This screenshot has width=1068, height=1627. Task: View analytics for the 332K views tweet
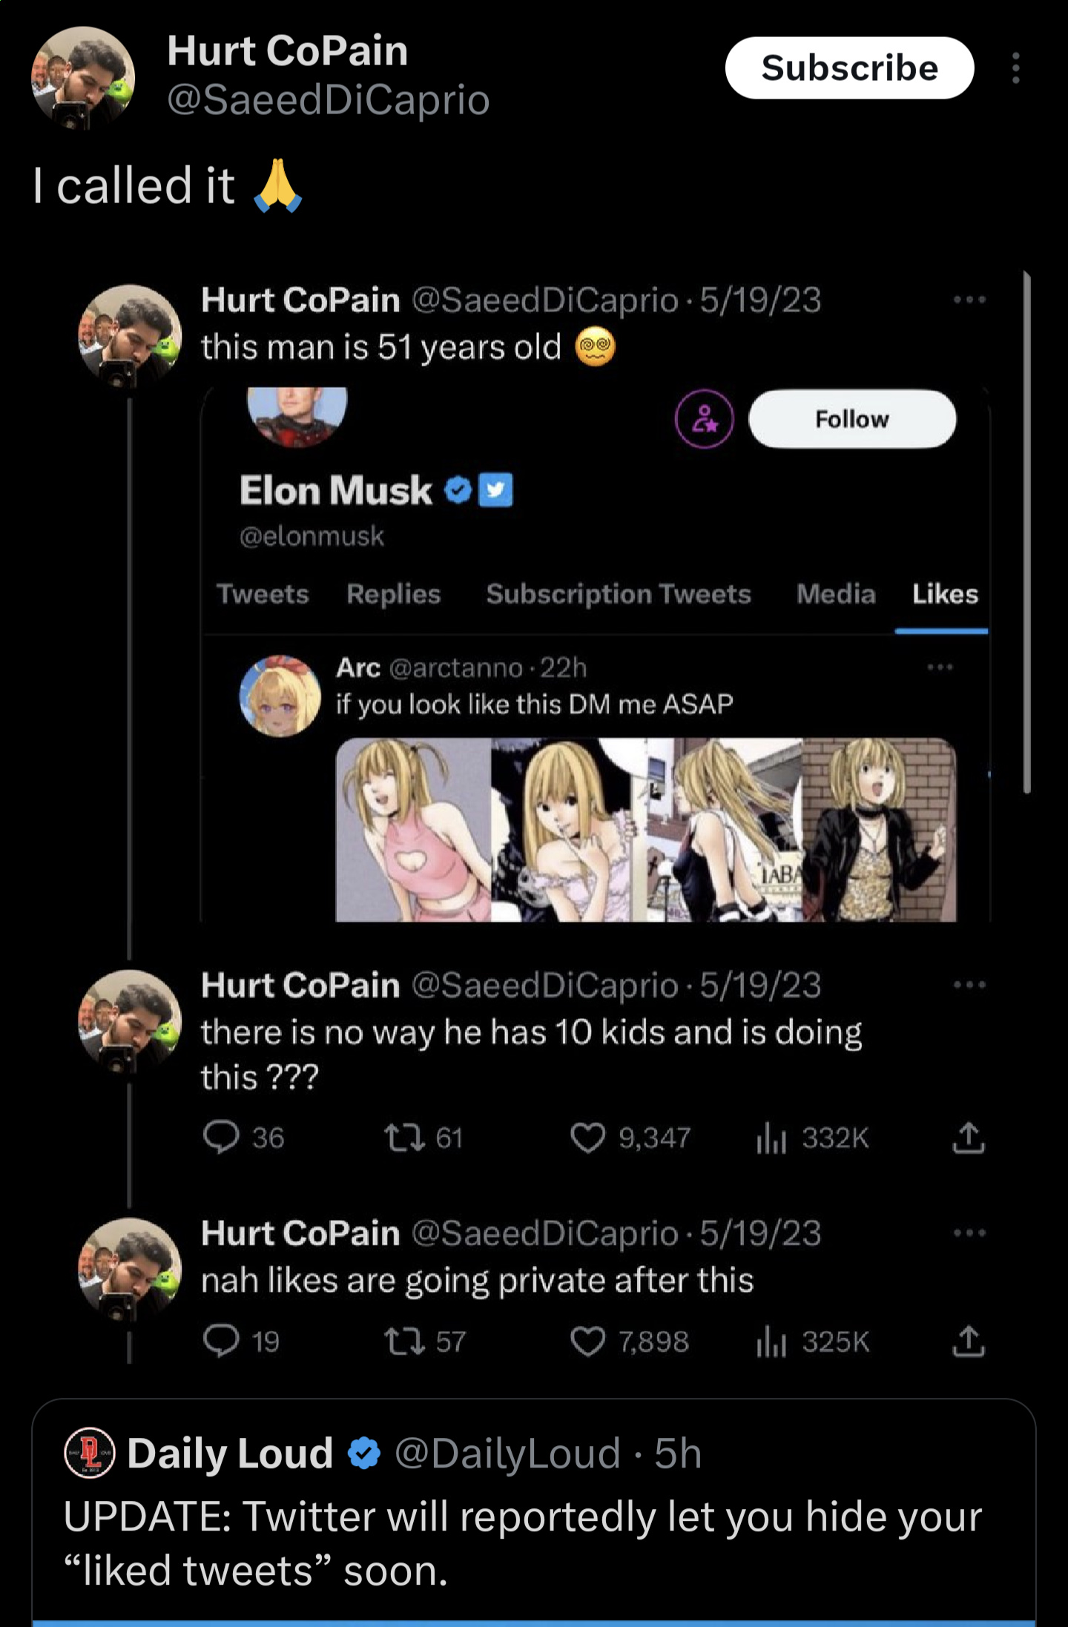(771, 1138)
